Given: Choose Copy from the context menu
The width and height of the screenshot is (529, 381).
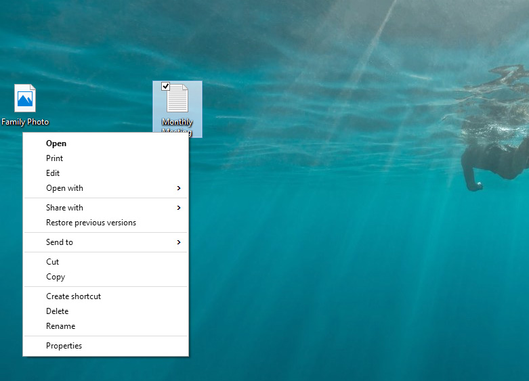Looking at the screenshot, I should pos(105,277).
